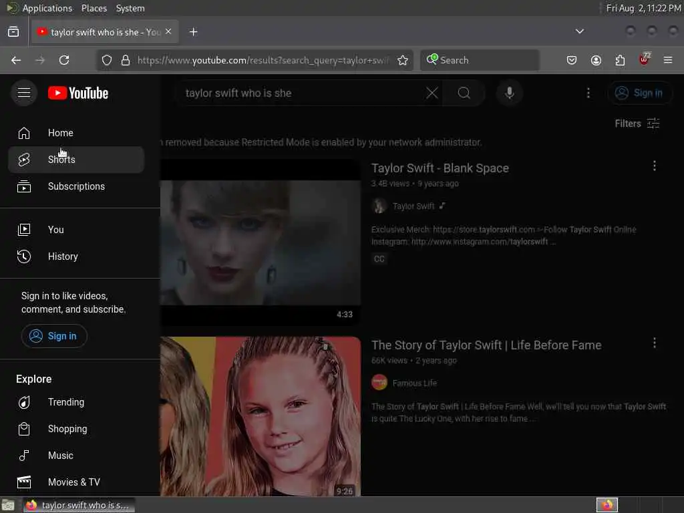Screen dimensions: 684x513
Task: Open the Applications menu
Action: 47,8
